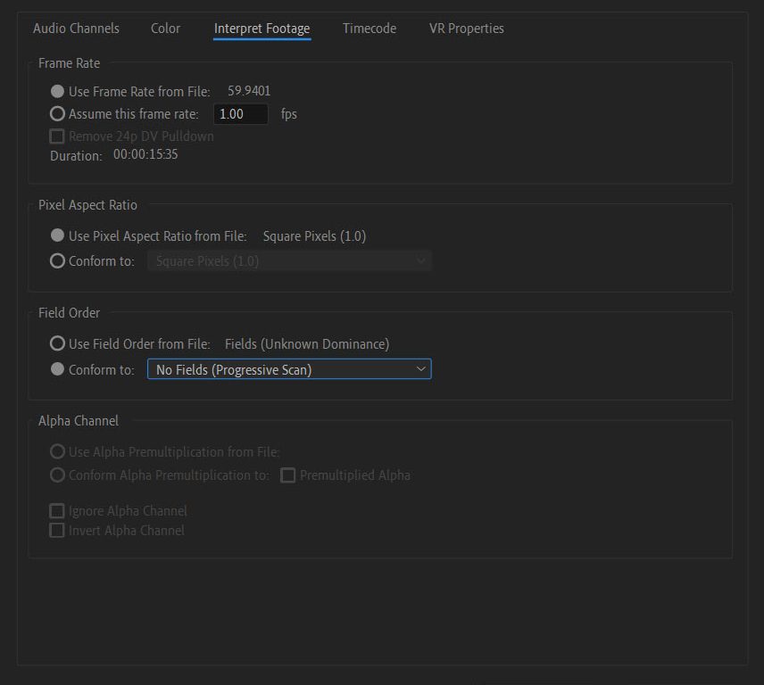Open the Color tab

tap(165, 29)
